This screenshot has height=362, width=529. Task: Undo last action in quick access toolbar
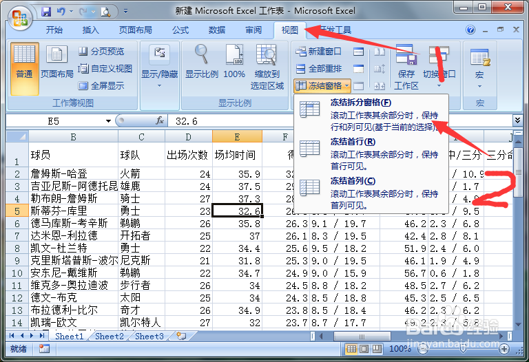click(61, 12)
